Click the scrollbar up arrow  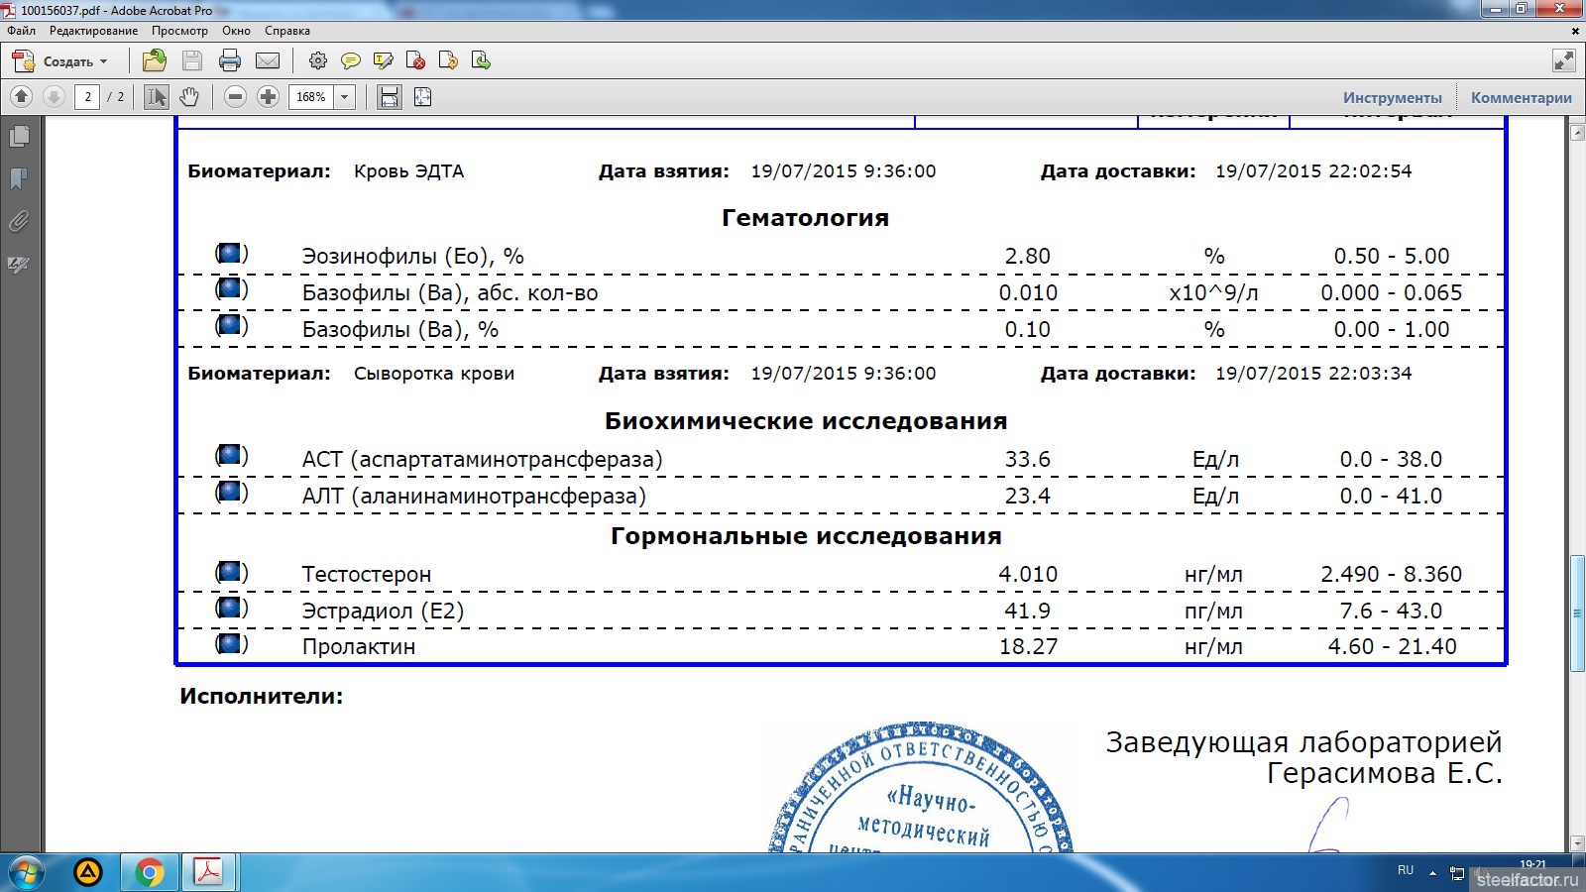click(1577, 131)
